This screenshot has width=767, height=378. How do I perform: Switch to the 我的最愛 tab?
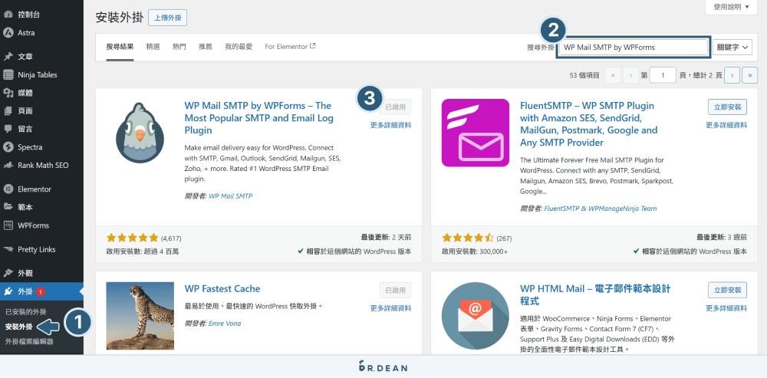coord(239,47)
